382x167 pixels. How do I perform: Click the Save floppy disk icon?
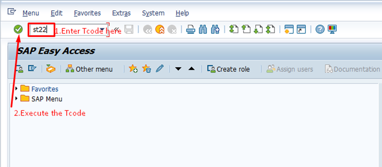(x=129, y=30)
